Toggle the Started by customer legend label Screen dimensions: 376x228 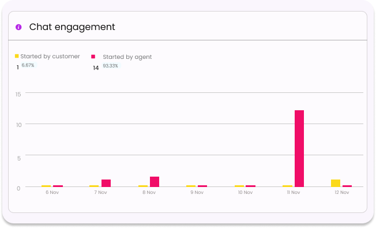50,57
